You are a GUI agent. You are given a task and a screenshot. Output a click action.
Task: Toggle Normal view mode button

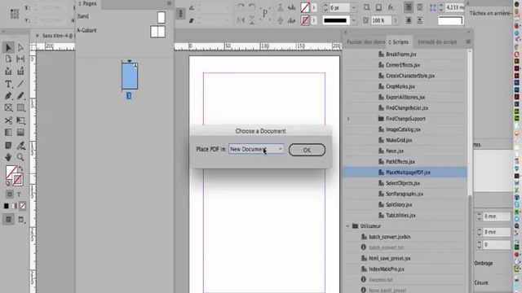[9, 219]
